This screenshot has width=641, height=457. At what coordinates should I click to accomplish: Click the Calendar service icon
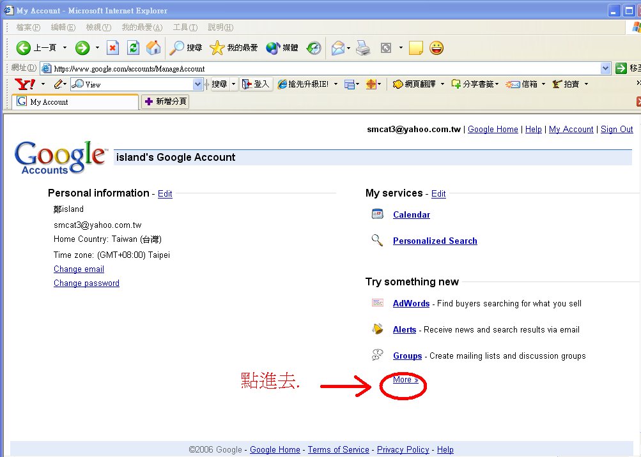(377, 214)
